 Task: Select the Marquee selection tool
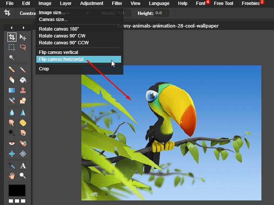point(12,48)
